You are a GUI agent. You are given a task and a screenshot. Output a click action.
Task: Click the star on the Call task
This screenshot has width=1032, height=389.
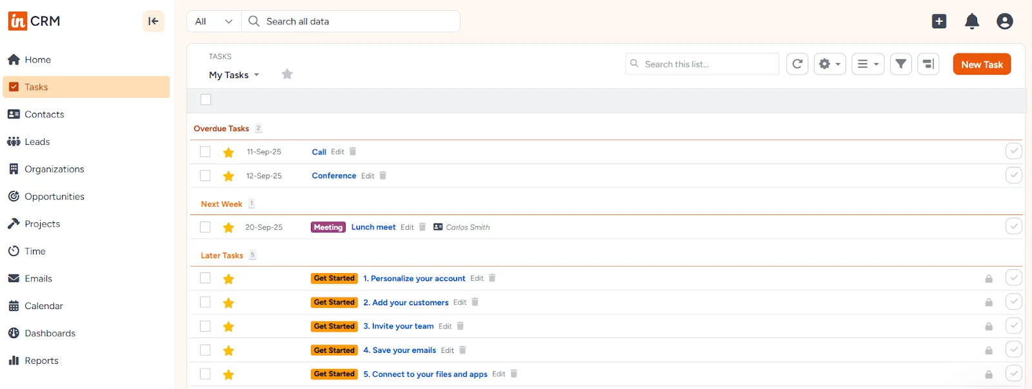[228, 153]
